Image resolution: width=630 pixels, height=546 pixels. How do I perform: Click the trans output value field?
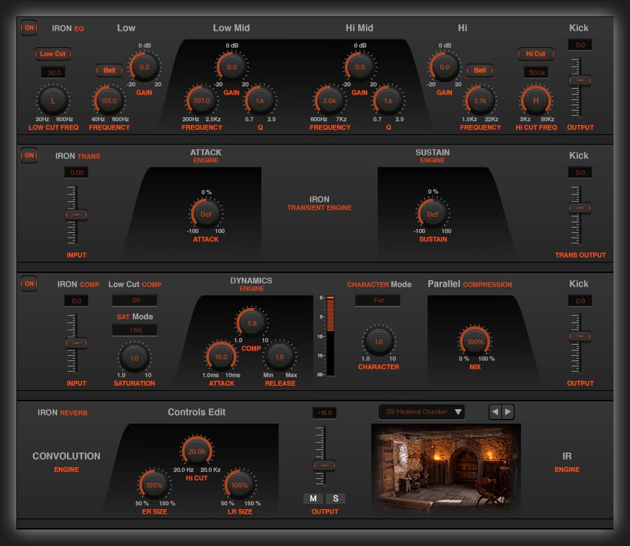point(580,172)
